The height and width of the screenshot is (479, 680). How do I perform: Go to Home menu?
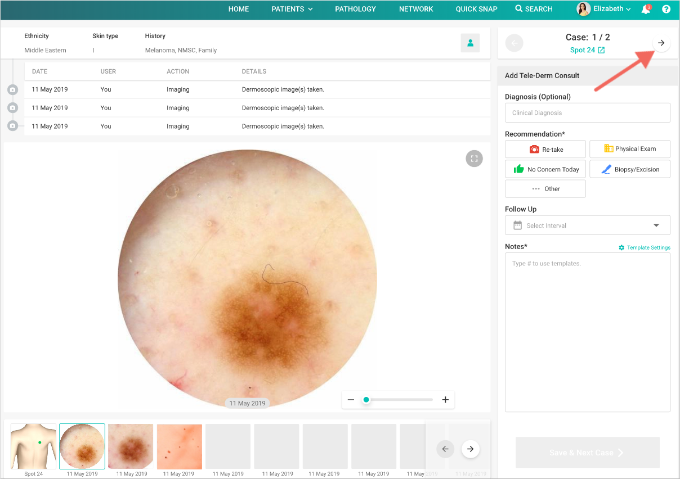(x=239, y=9)
